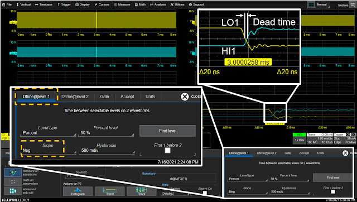Click the grid layout icon beside Normal

pos(311,4)
